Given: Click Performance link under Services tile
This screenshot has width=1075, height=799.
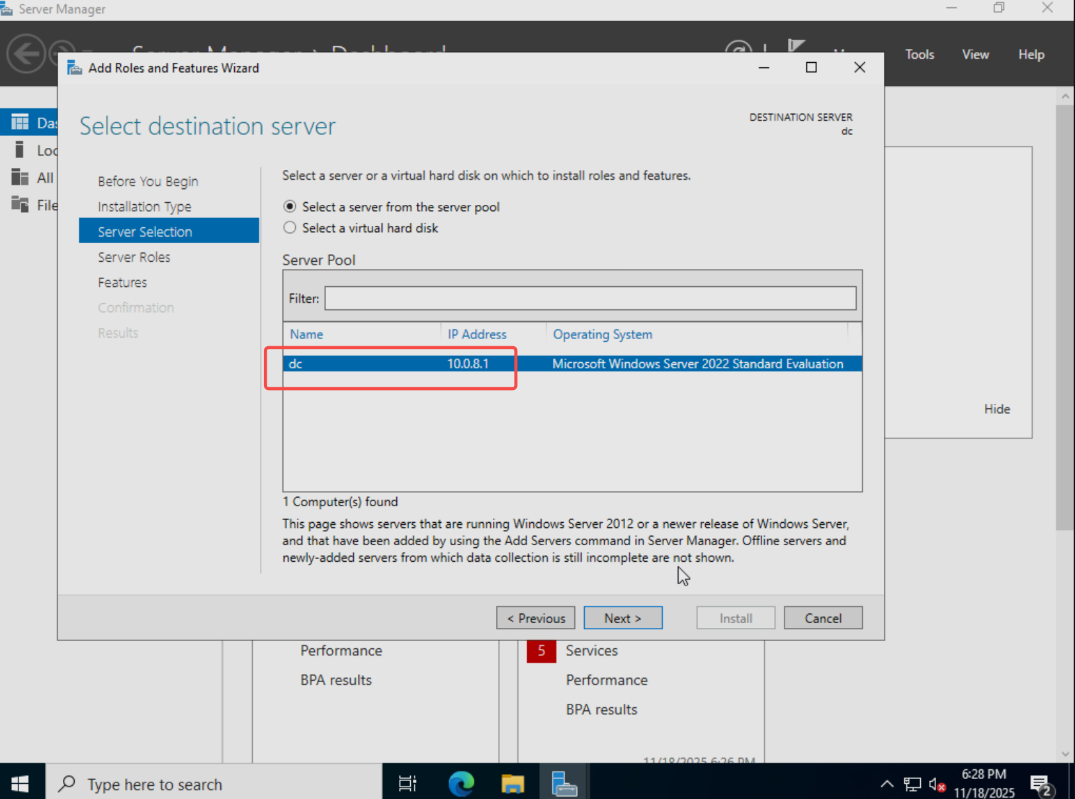Looking at the screenshot, I should pyautogui.click(x=607, y=679).
